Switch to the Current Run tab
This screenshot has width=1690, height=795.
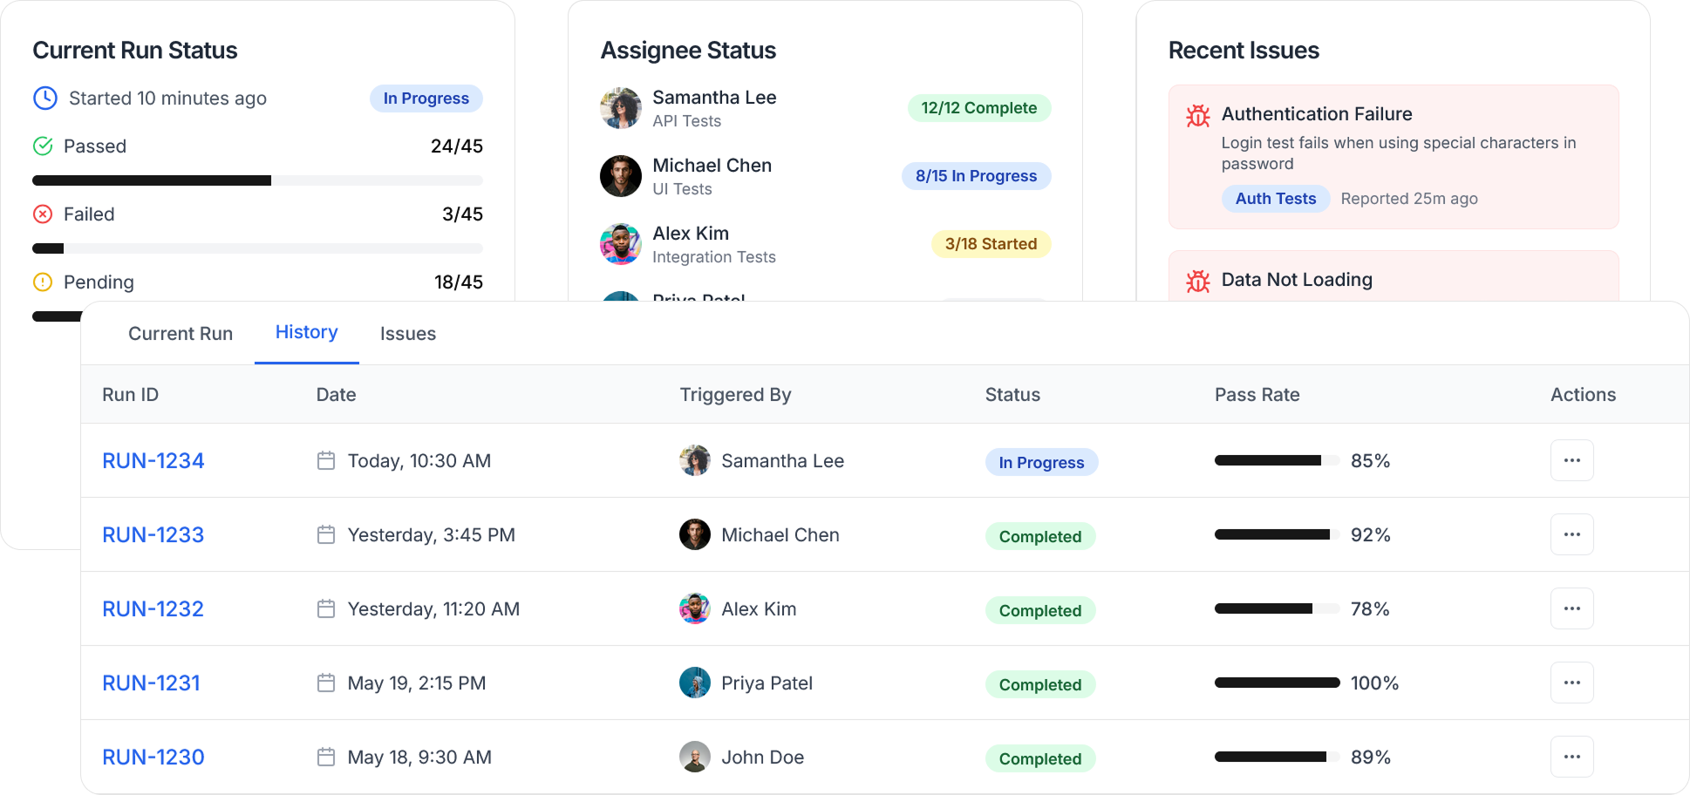coord(181,334)
